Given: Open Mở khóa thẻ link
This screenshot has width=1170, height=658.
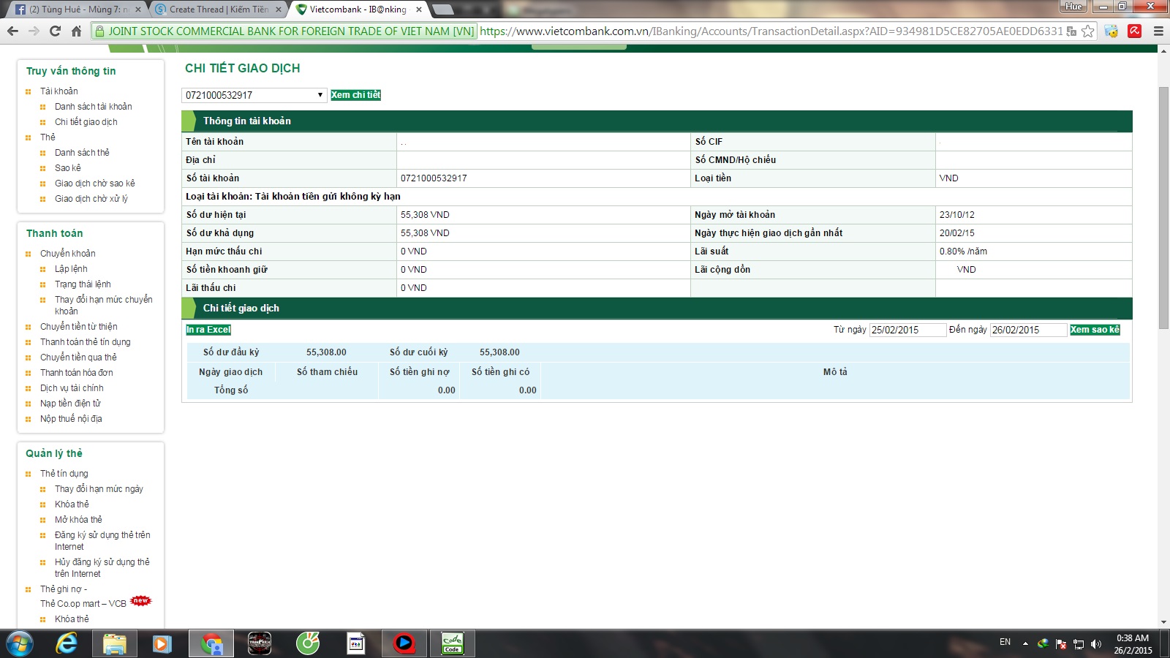Looking at the screenshot, I should (78, 520).
